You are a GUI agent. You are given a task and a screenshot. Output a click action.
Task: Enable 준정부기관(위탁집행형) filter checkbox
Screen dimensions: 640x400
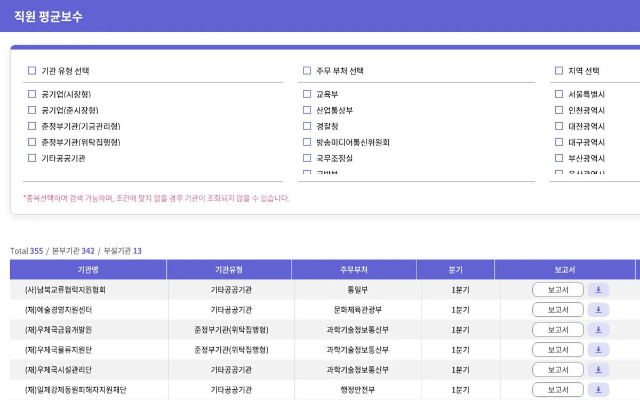(x=32, y=142)
